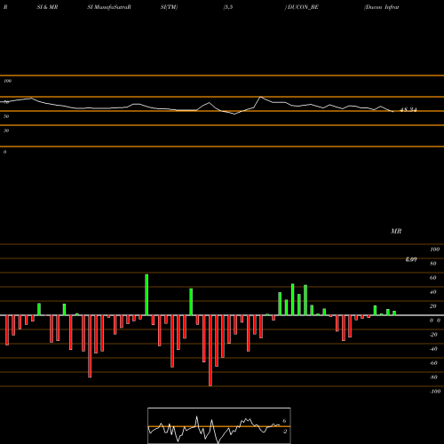444x444 pixels.
Task: Click the RSI scale label 30
Action: (x=6, y=131)
